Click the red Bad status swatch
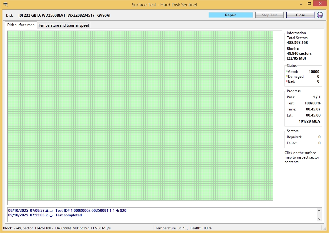This screenshot has height=233, width=329. pyautogui.click(x=287, y=81)
